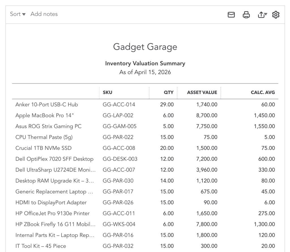Click the QTY column header

[169, 92]
